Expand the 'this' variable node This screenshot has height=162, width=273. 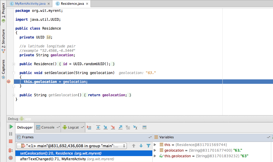coord(155,145)
